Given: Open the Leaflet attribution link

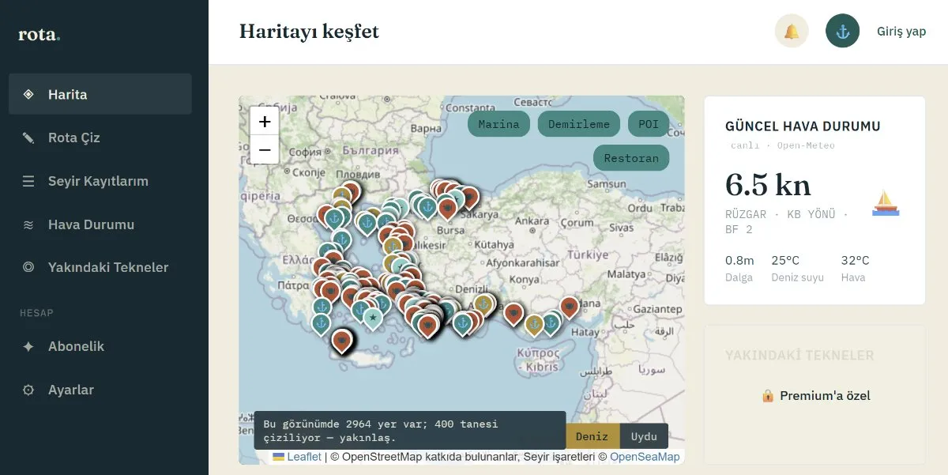Looking at the screenshot, I should click(x=304, y=457).
